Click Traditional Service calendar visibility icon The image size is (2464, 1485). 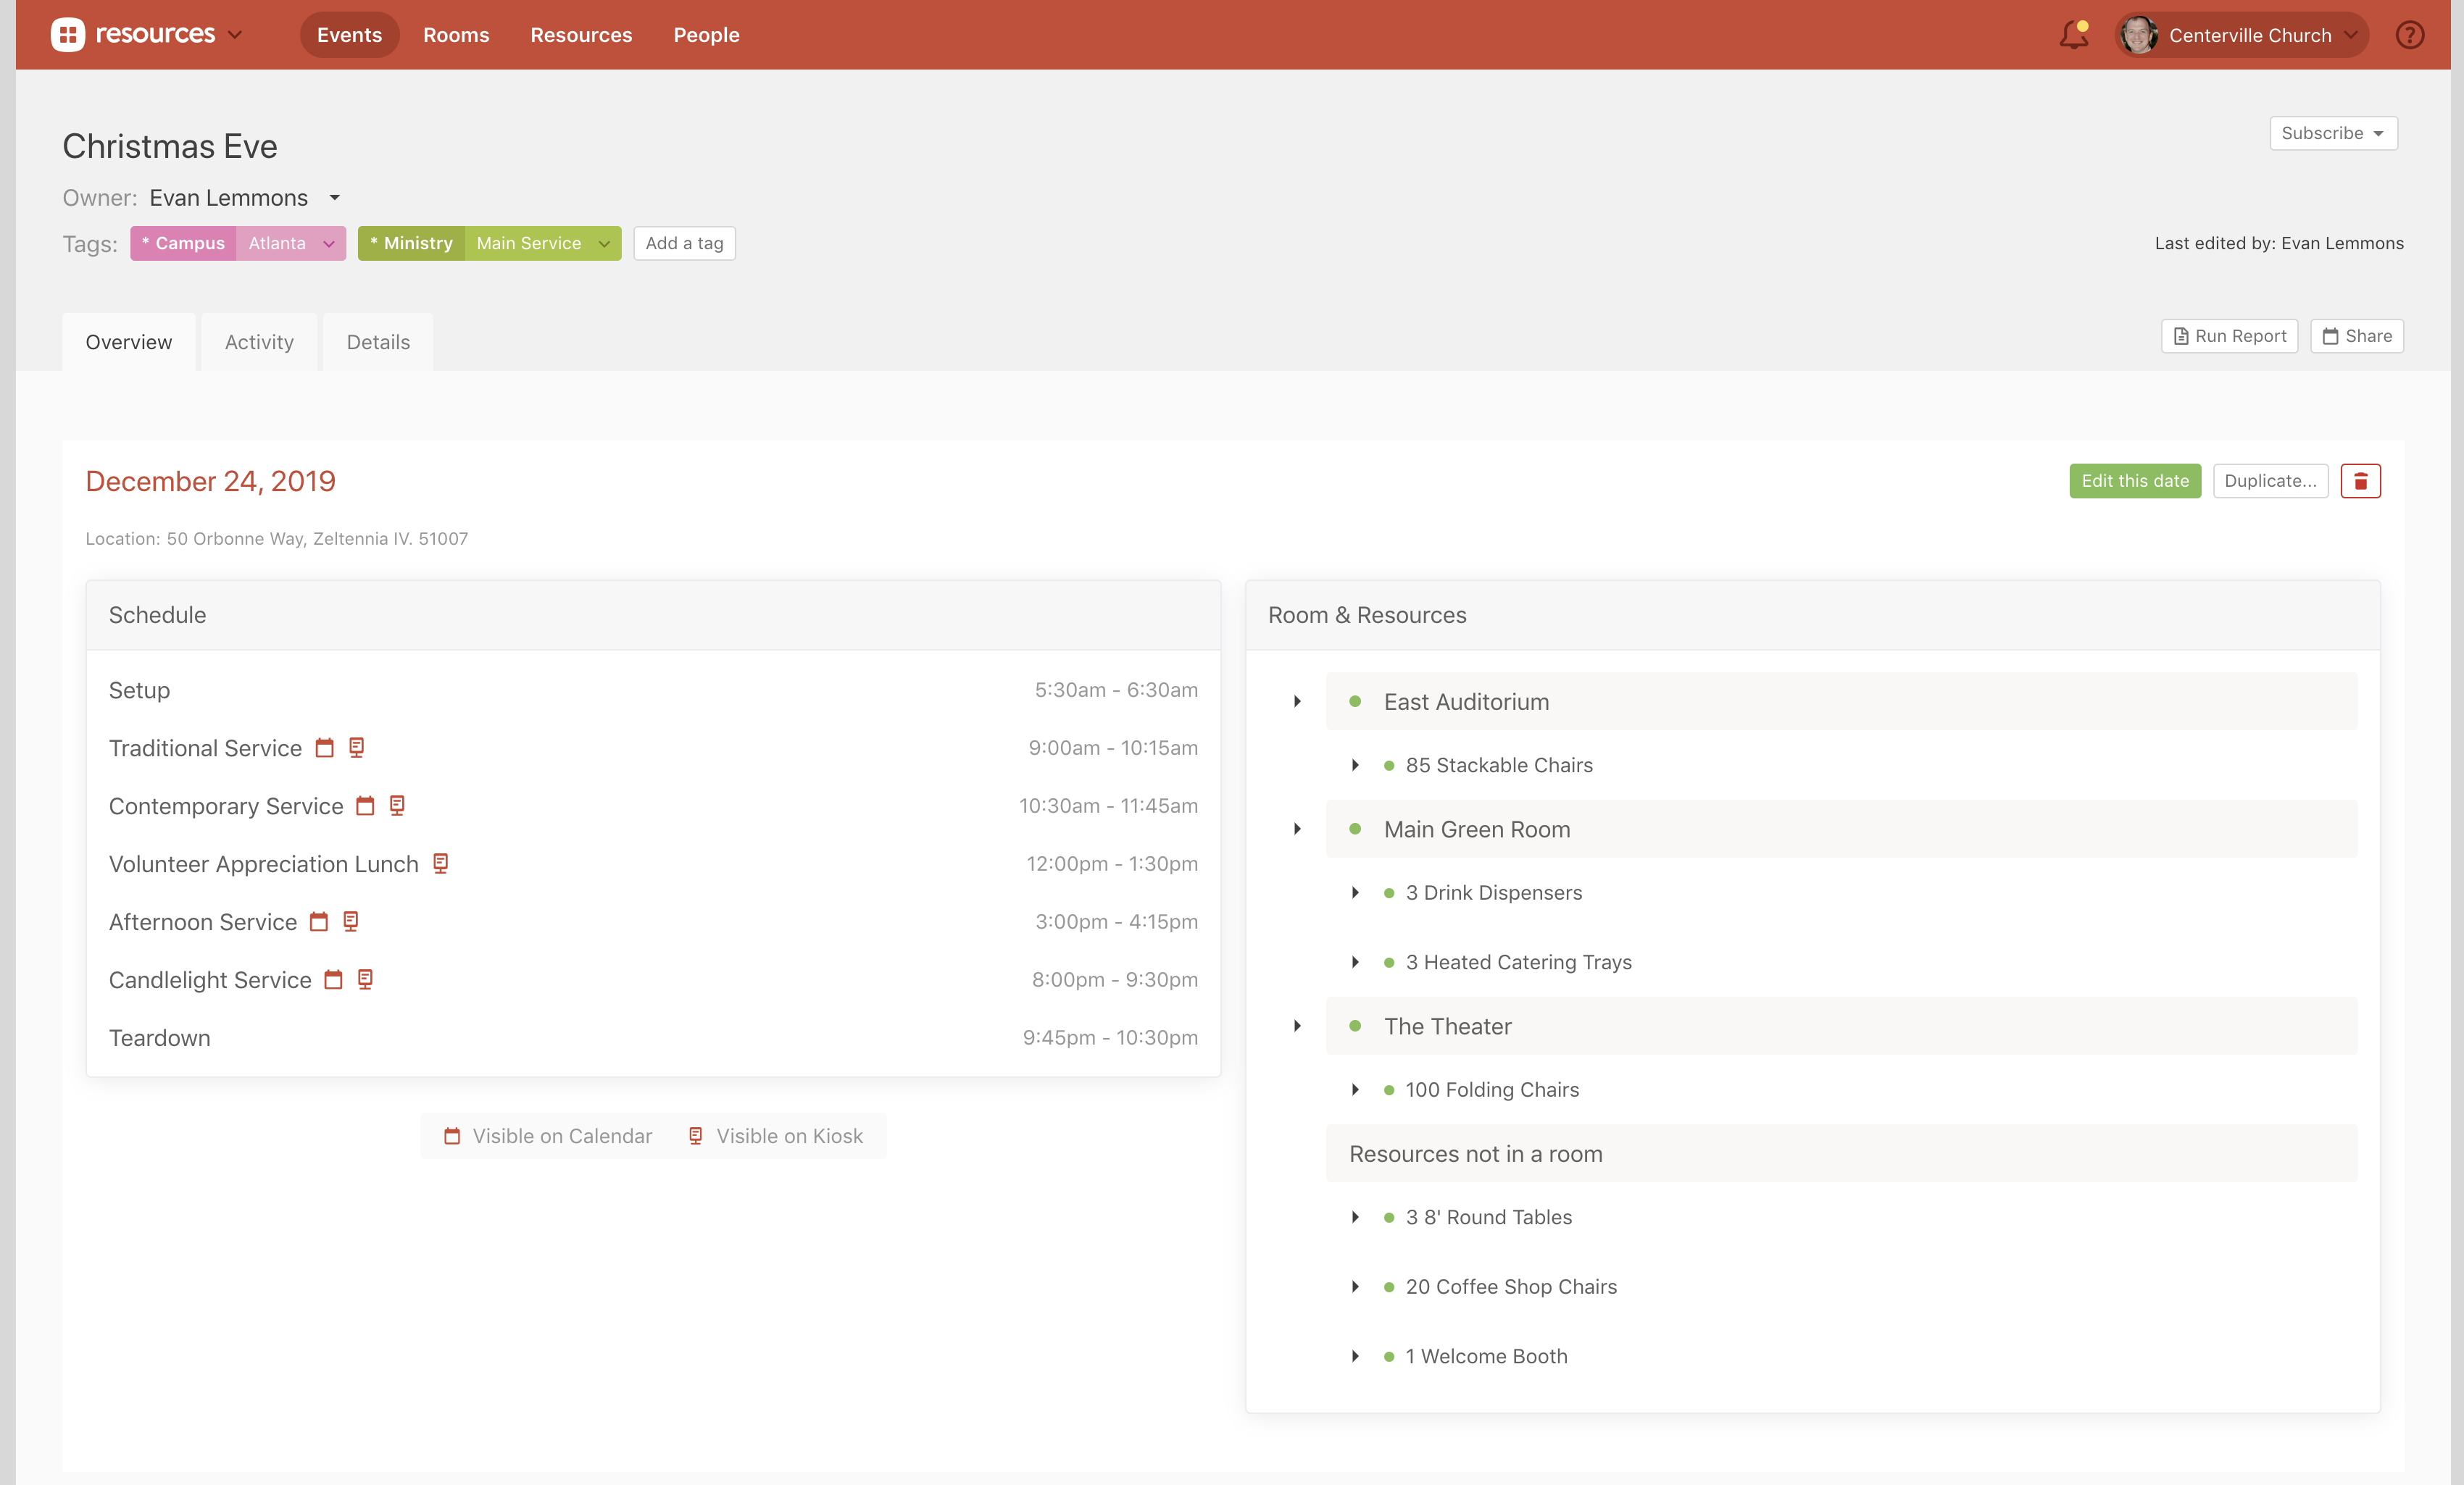(325, 748)
